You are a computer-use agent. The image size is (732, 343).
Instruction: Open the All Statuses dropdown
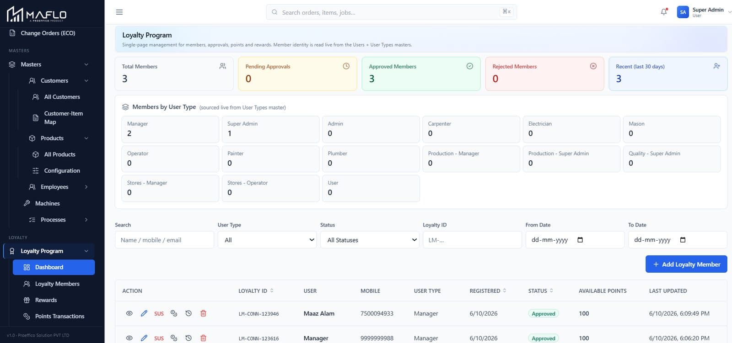(x=370, y=240)
